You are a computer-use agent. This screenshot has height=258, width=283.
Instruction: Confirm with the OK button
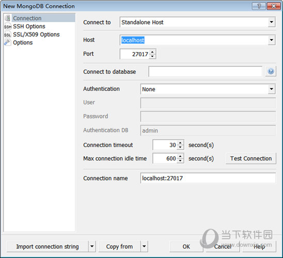click(x=186, y=246)
